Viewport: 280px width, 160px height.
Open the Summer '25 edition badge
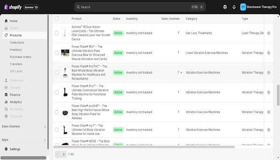pyautogui.click(x=31, y=7)
